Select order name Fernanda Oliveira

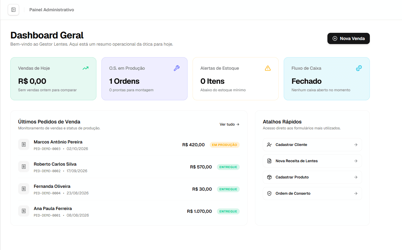52,186
